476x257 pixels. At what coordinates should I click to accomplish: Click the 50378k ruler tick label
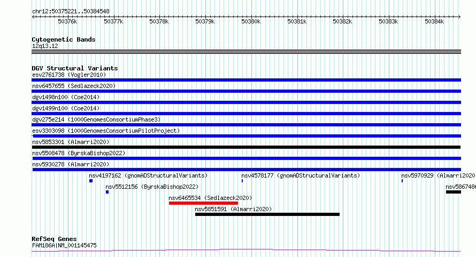[x=159, y=21]
